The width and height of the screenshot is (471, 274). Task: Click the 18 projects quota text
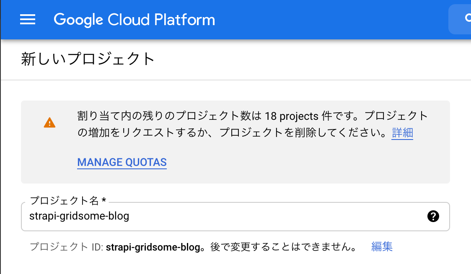(x=291, y=116)
